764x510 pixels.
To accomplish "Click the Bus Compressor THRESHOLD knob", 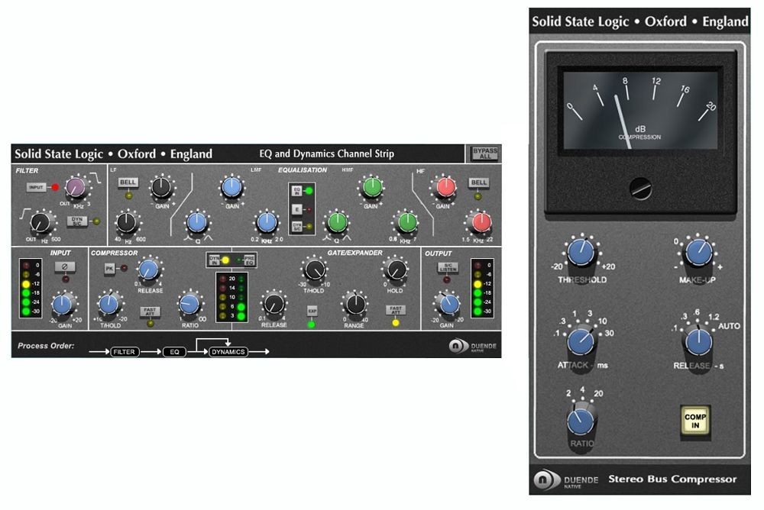I will coord(581,253).
